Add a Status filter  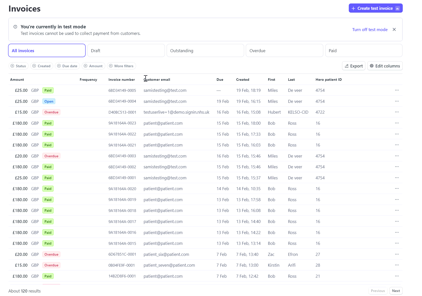[x=18, y=66]
